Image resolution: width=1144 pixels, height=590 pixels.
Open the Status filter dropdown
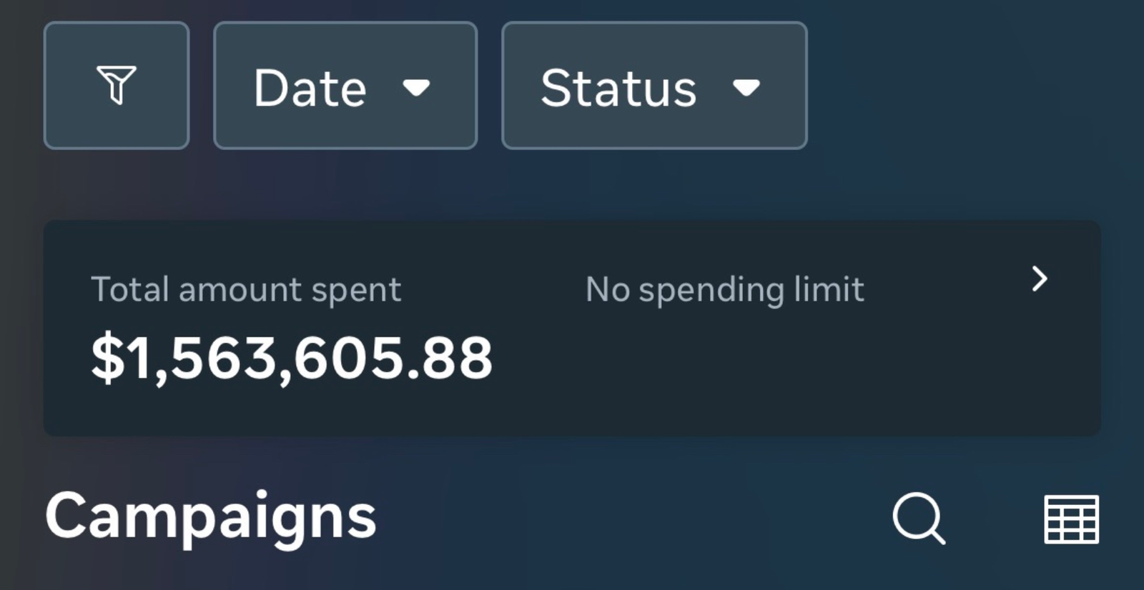(x=654, y=86)
